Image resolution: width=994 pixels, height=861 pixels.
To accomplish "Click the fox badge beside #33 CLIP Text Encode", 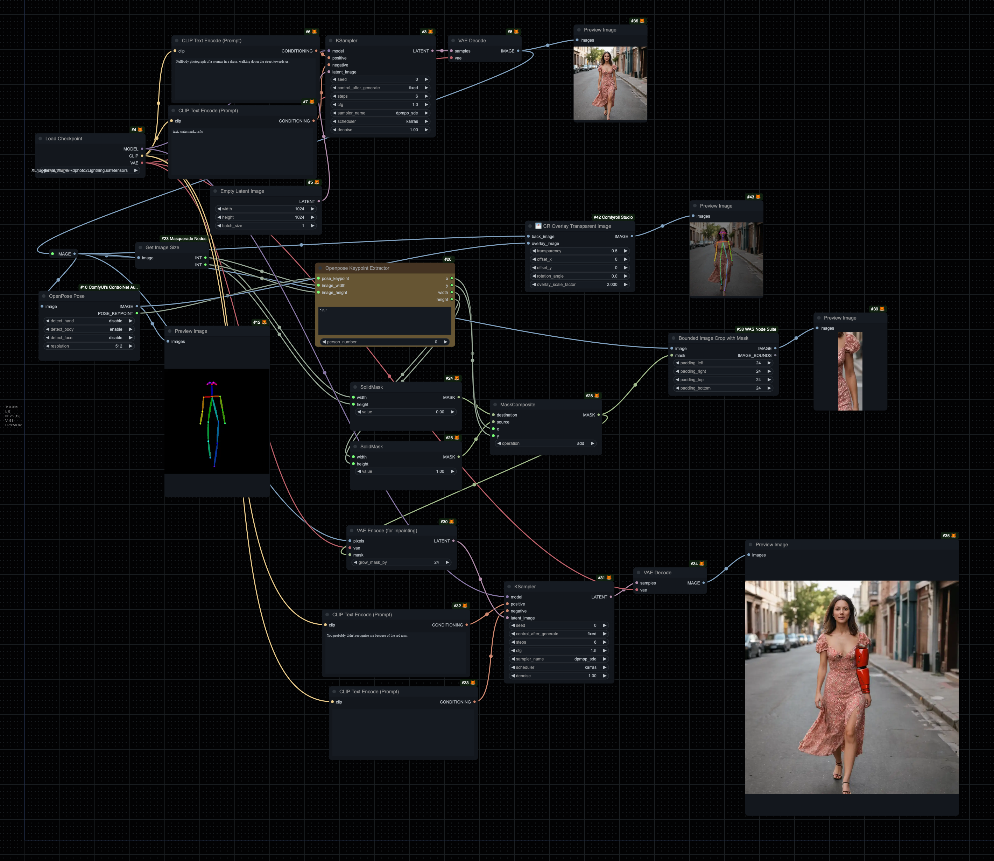I will pos(473,683).
